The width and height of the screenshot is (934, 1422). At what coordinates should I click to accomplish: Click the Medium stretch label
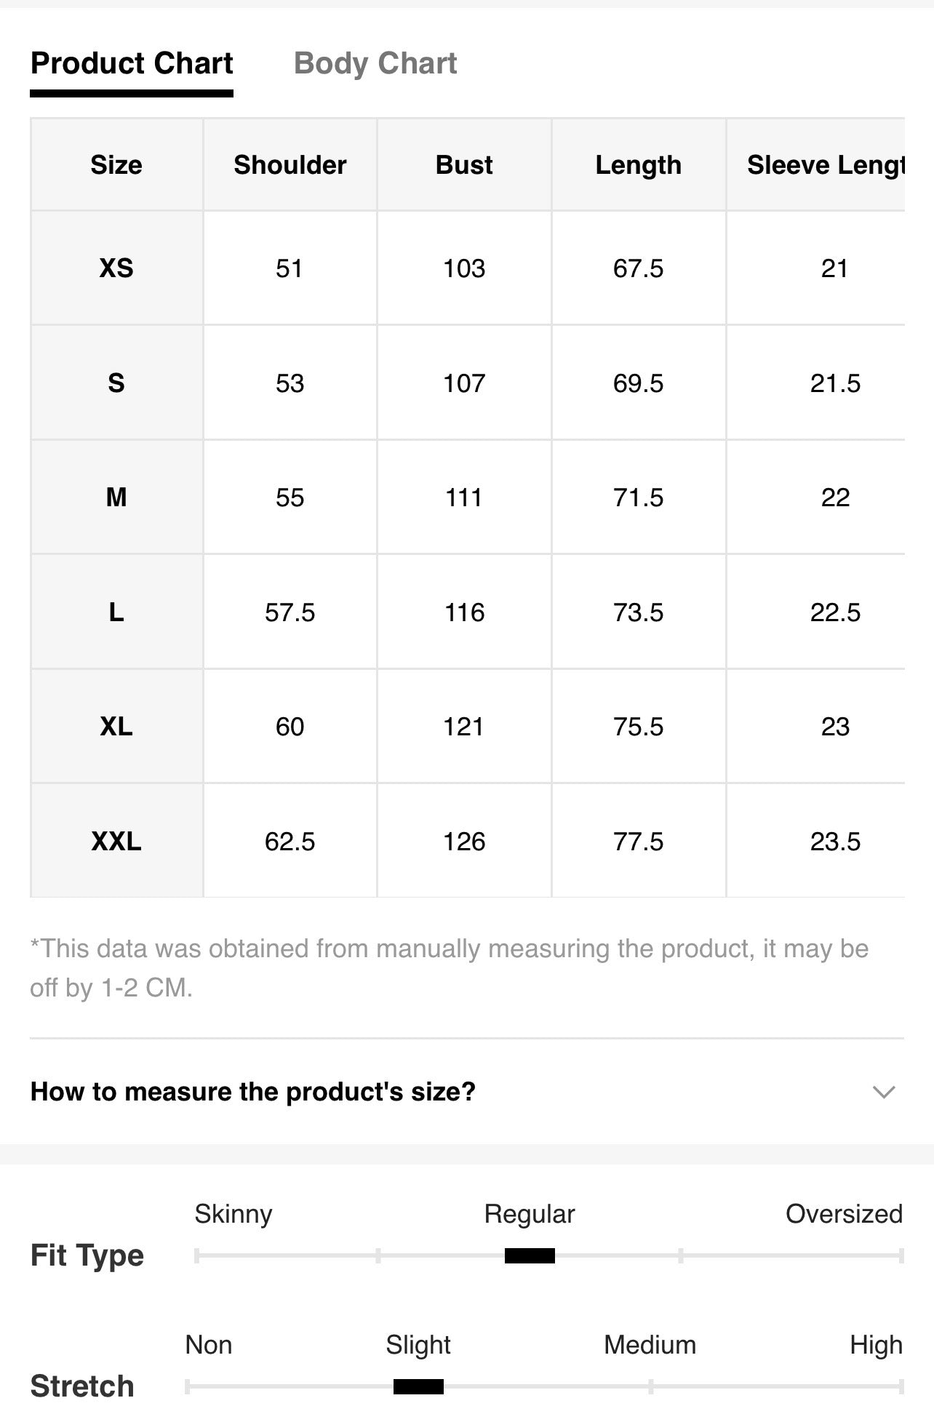coord(650,1344)
